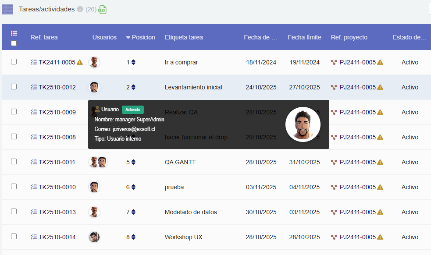Sort by Fecha límite column header
This screenshot has height=255, width=431.
tap(304, 37)
